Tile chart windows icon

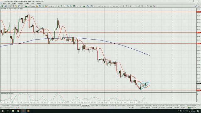tap(74, 6)
